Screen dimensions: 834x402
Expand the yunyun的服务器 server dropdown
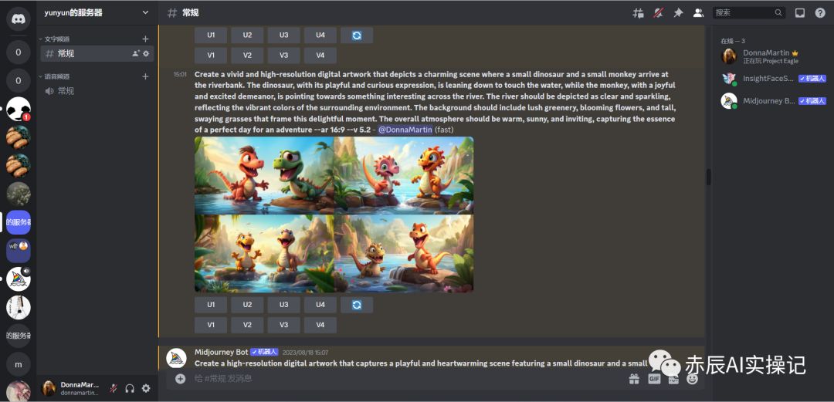[145, 12]
